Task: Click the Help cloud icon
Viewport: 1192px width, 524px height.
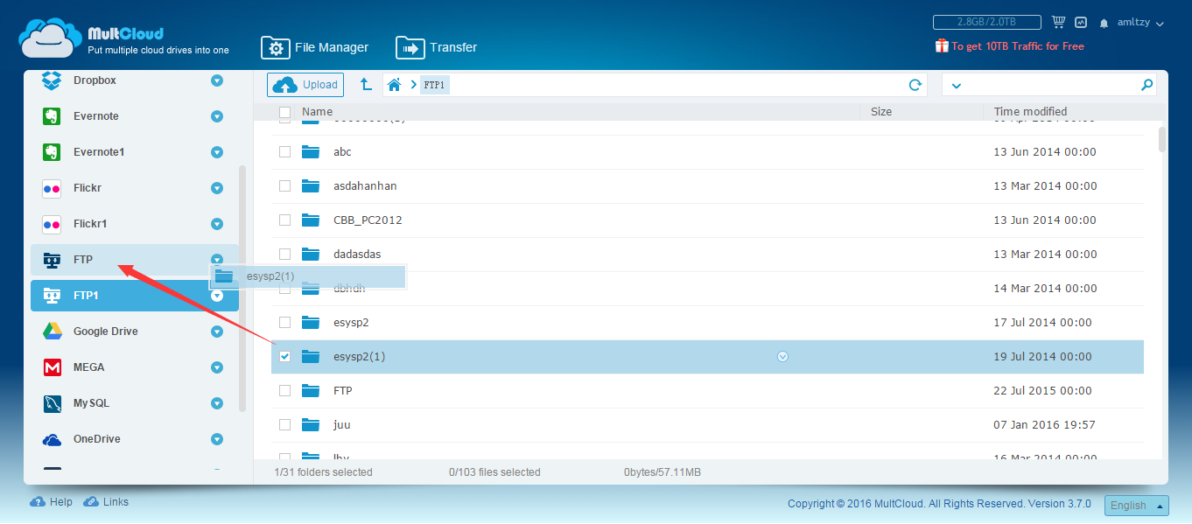Action: [38, 502]
